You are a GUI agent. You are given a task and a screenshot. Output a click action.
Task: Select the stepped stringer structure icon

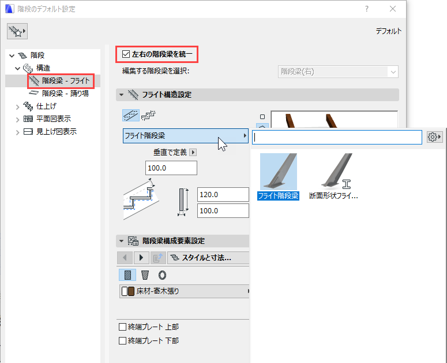coord(148,116)
